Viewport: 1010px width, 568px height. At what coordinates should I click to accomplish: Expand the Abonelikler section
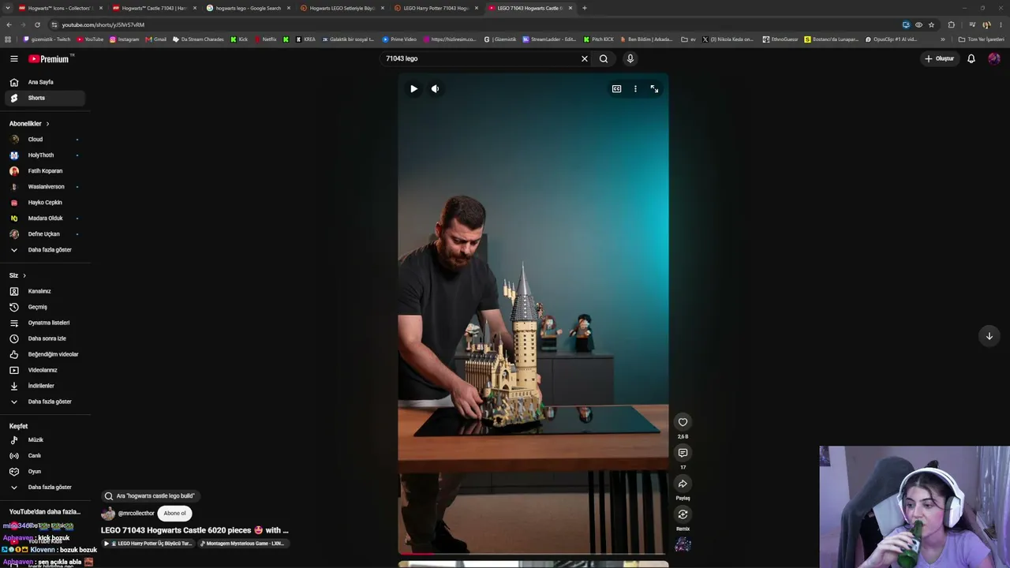coord(29,124)
